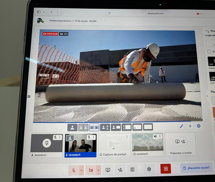Click the Captura de pantalla thumbnail
The width and height of the screenshot is (215, 182).
(114, 143)
